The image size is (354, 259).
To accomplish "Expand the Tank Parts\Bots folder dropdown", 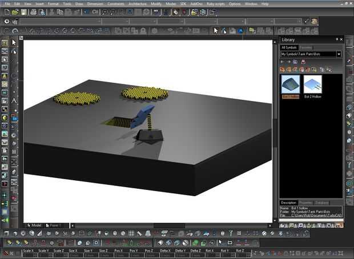I will [339, 54].
